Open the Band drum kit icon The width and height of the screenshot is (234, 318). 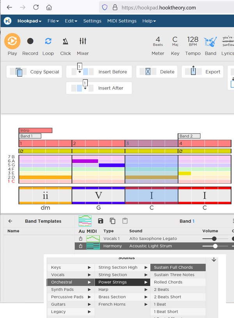[x=210, y=41]
